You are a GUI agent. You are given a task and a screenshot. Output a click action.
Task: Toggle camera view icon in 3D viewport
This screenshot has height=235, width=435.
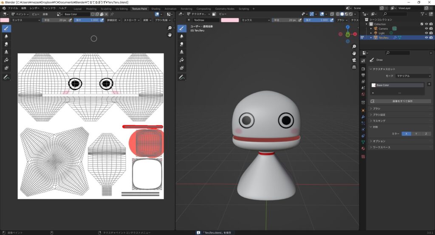[354, 60]
